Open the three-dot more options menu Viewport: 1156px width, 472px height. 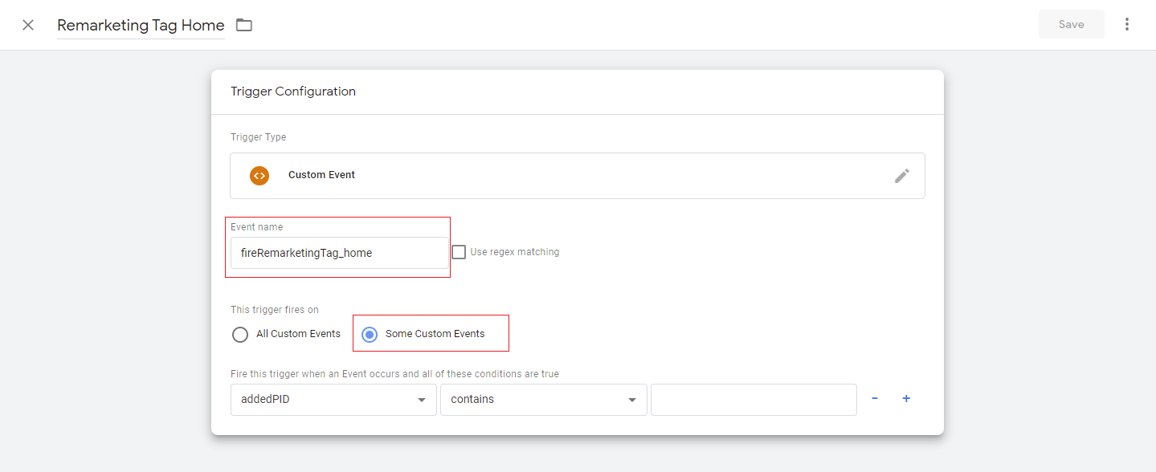[x=1126, y=24]
